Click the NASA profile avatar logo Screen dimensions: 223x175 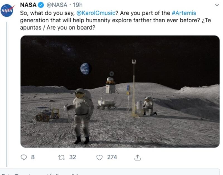[7, 11]
